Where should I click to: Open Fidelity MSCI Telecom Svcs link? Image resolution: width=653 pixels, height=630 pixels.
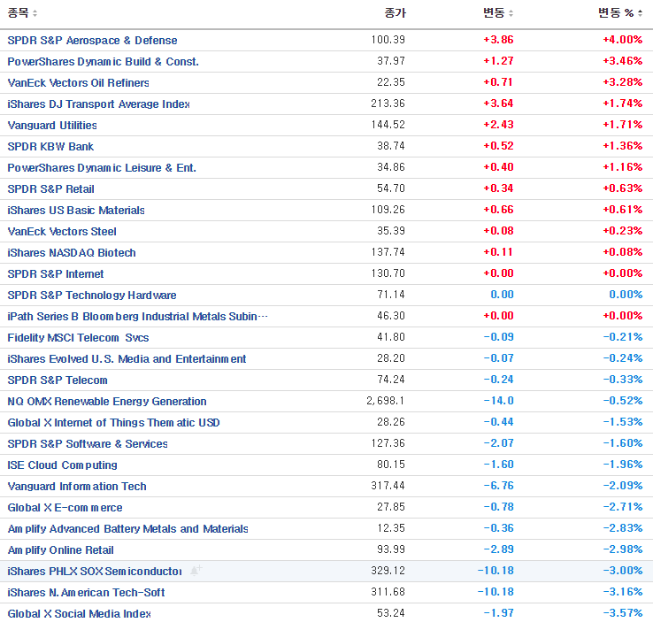pyautogui.click(x=78, y=338)
